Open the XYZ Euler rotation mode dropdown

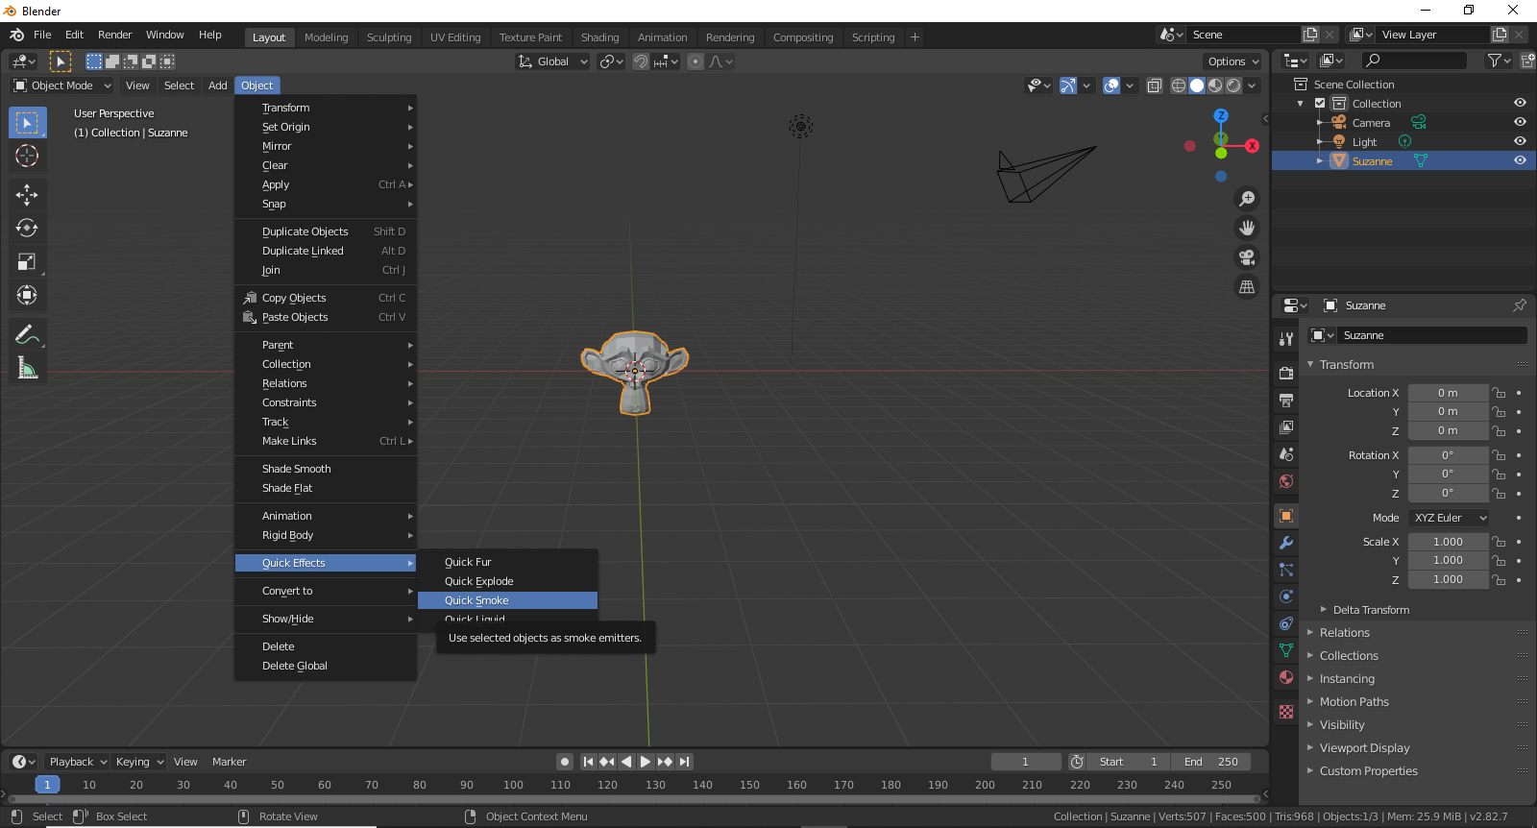[1450, 518]
